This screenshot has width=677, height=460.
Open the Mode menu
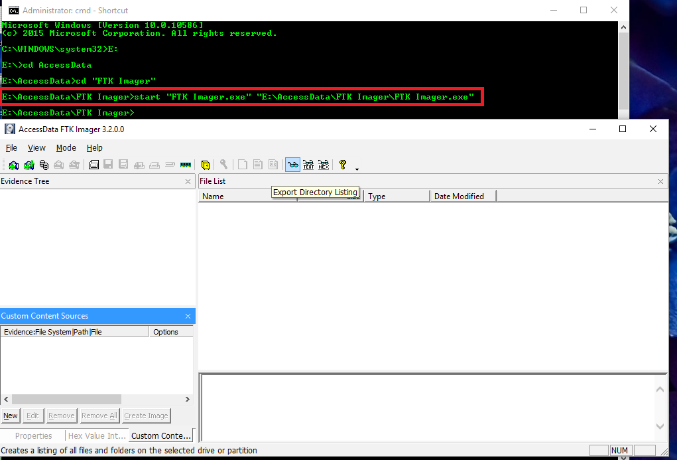click(66, 147)
